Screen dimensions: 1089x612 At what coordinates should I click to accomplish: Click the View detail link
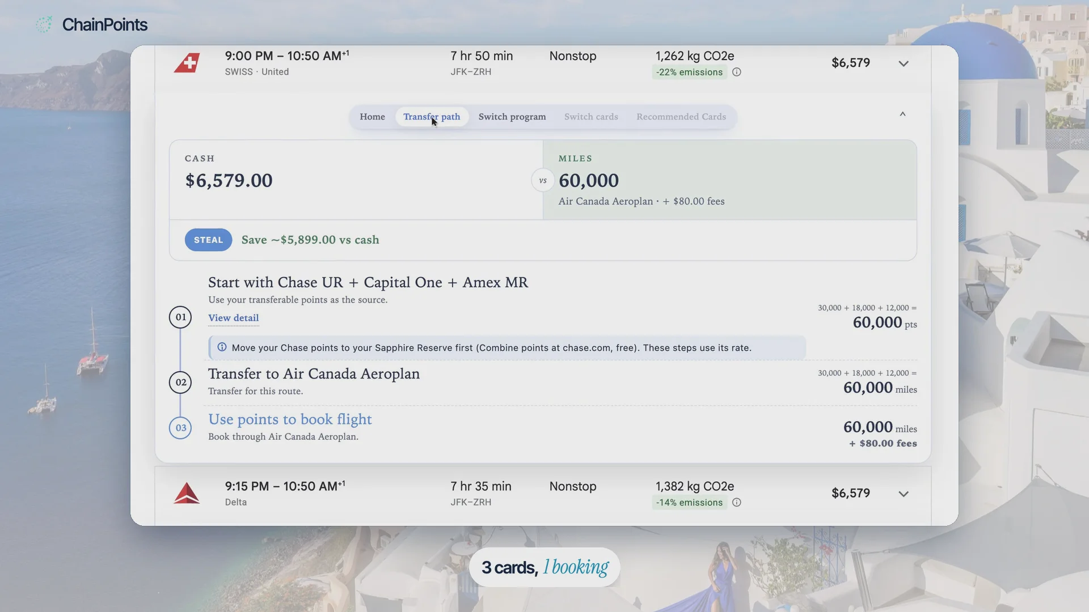coord(233,318)
